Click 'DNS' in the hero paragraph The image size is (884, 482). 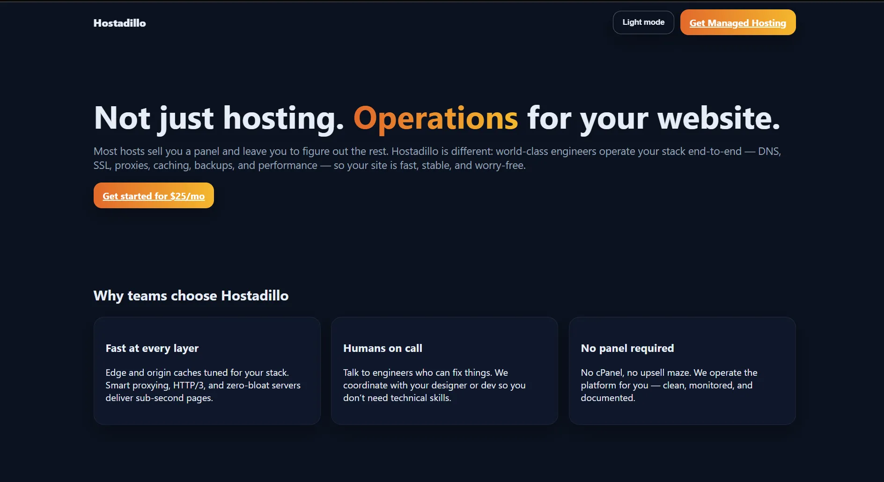click(x=768, y=152)
